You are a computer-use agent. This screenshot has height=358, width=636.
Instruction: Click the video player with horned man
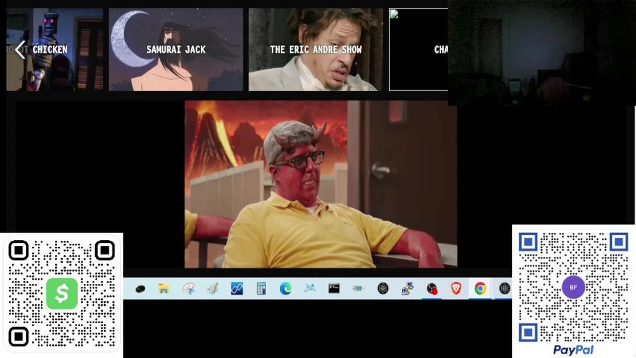(x=320, y=184)
